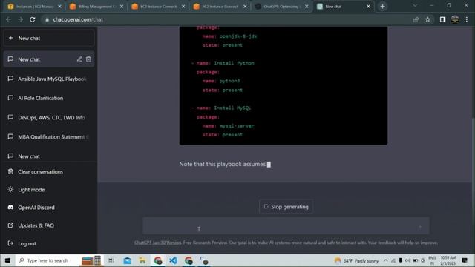Click the sun icon beside Light mode
This screenshot has width=475, height=267.
click(x=10, y=190)
